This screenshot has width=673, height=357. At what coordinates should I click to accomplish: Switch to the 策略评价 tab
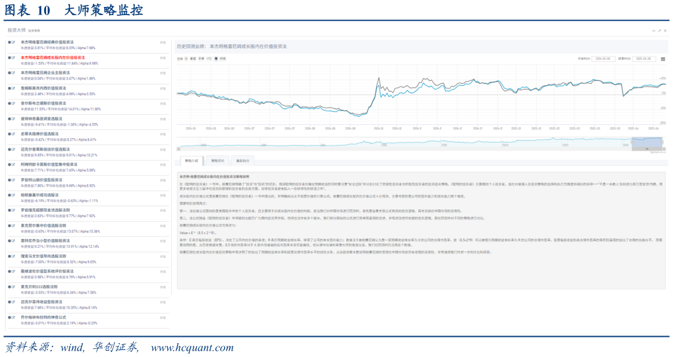coord(217,161)
